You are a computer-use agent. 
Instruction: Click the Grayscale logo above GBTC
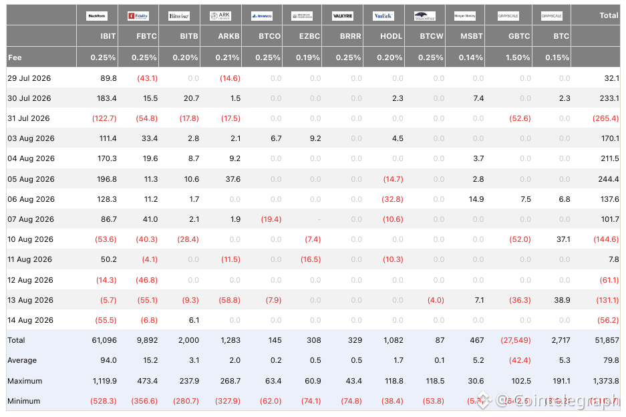[508, 16]
